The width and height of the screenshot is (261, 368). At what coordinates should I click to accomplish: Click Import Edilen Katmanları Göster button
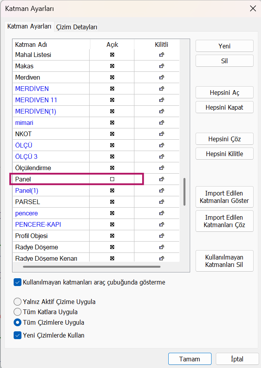pyautogui.click(x=224, y=197)
